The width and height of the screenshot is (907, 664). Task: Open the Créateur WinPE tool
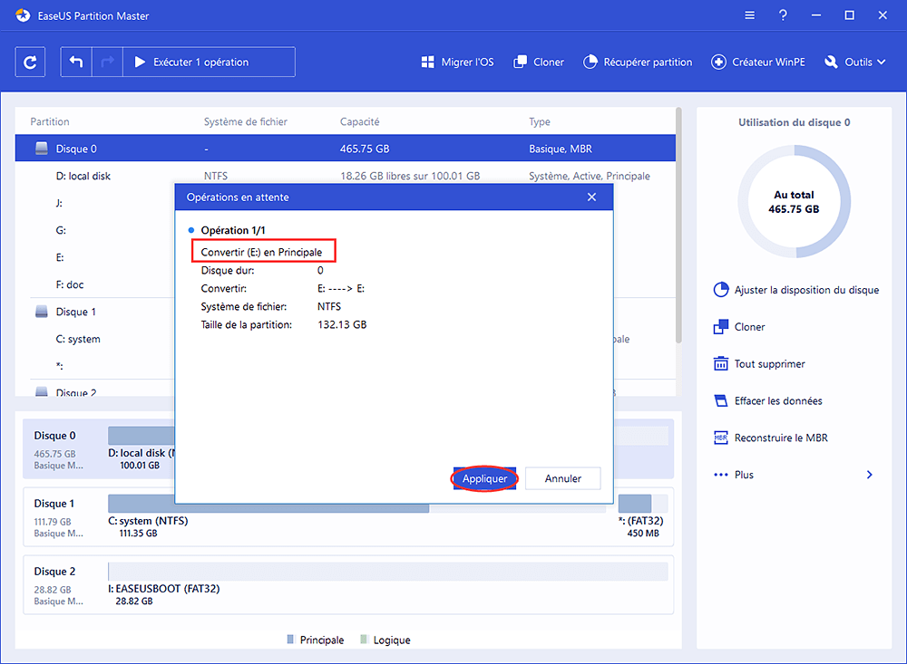click(758, 62)
